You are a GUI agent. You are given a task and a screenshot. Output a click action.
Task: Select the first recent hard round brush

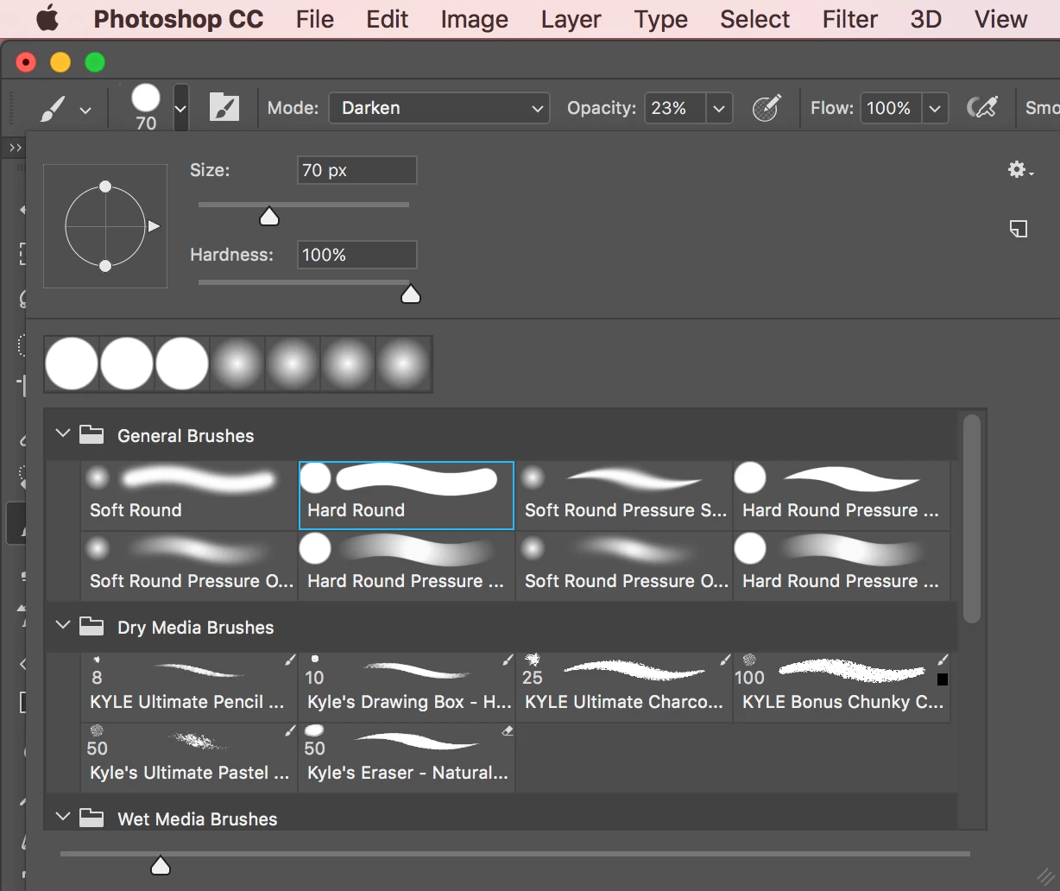pos(72,363)
